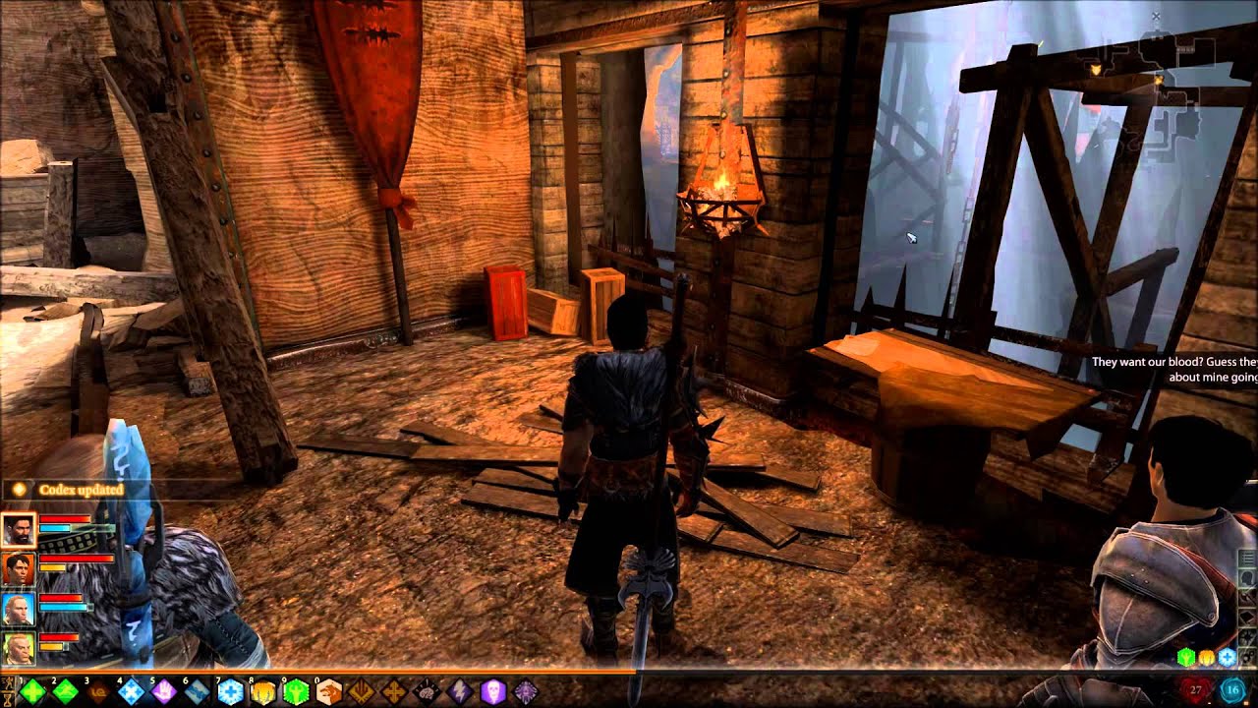Select third party member portrait with blue background
This screenshot has height=708, width=1258.
point(19,609)
